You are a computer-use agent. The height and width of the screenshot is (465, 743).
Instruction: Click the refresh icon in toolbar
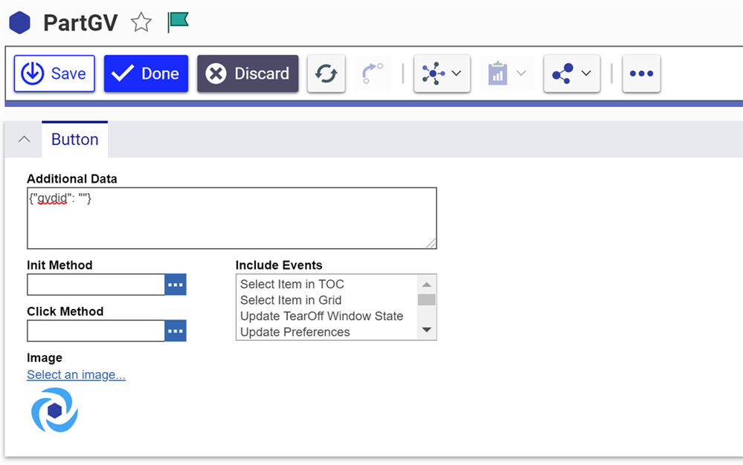[x=326, y=74]
